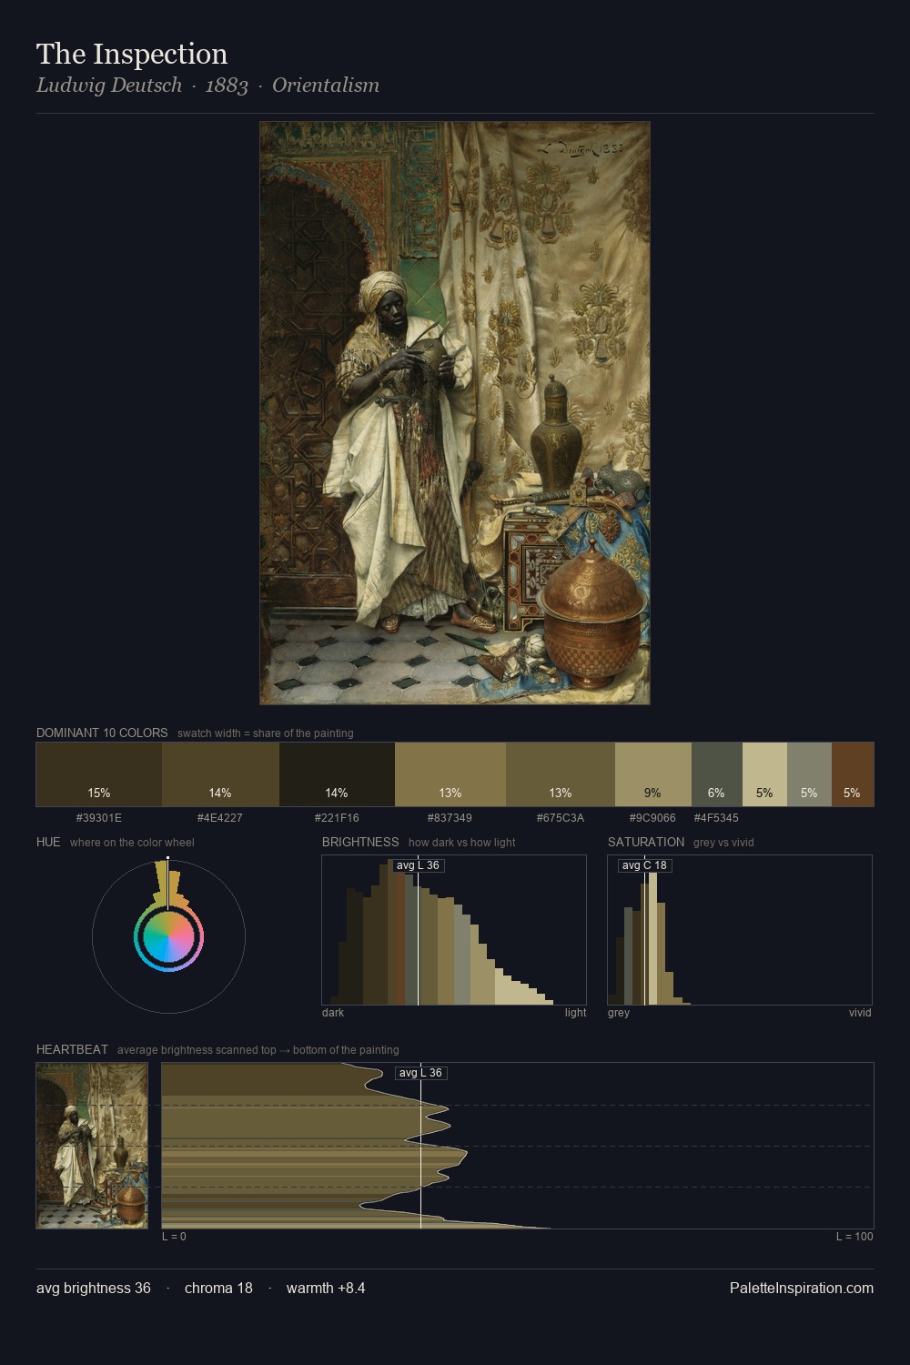Click "where on the color wheel" caption
Screen dimensions: 910x1365
tap(132, 843)
